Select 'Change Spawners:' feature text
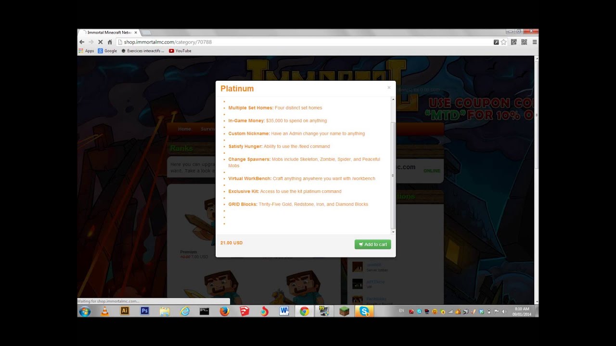This screenshot has height=346, width=616. pyautogui.click(x=249, y=160)
